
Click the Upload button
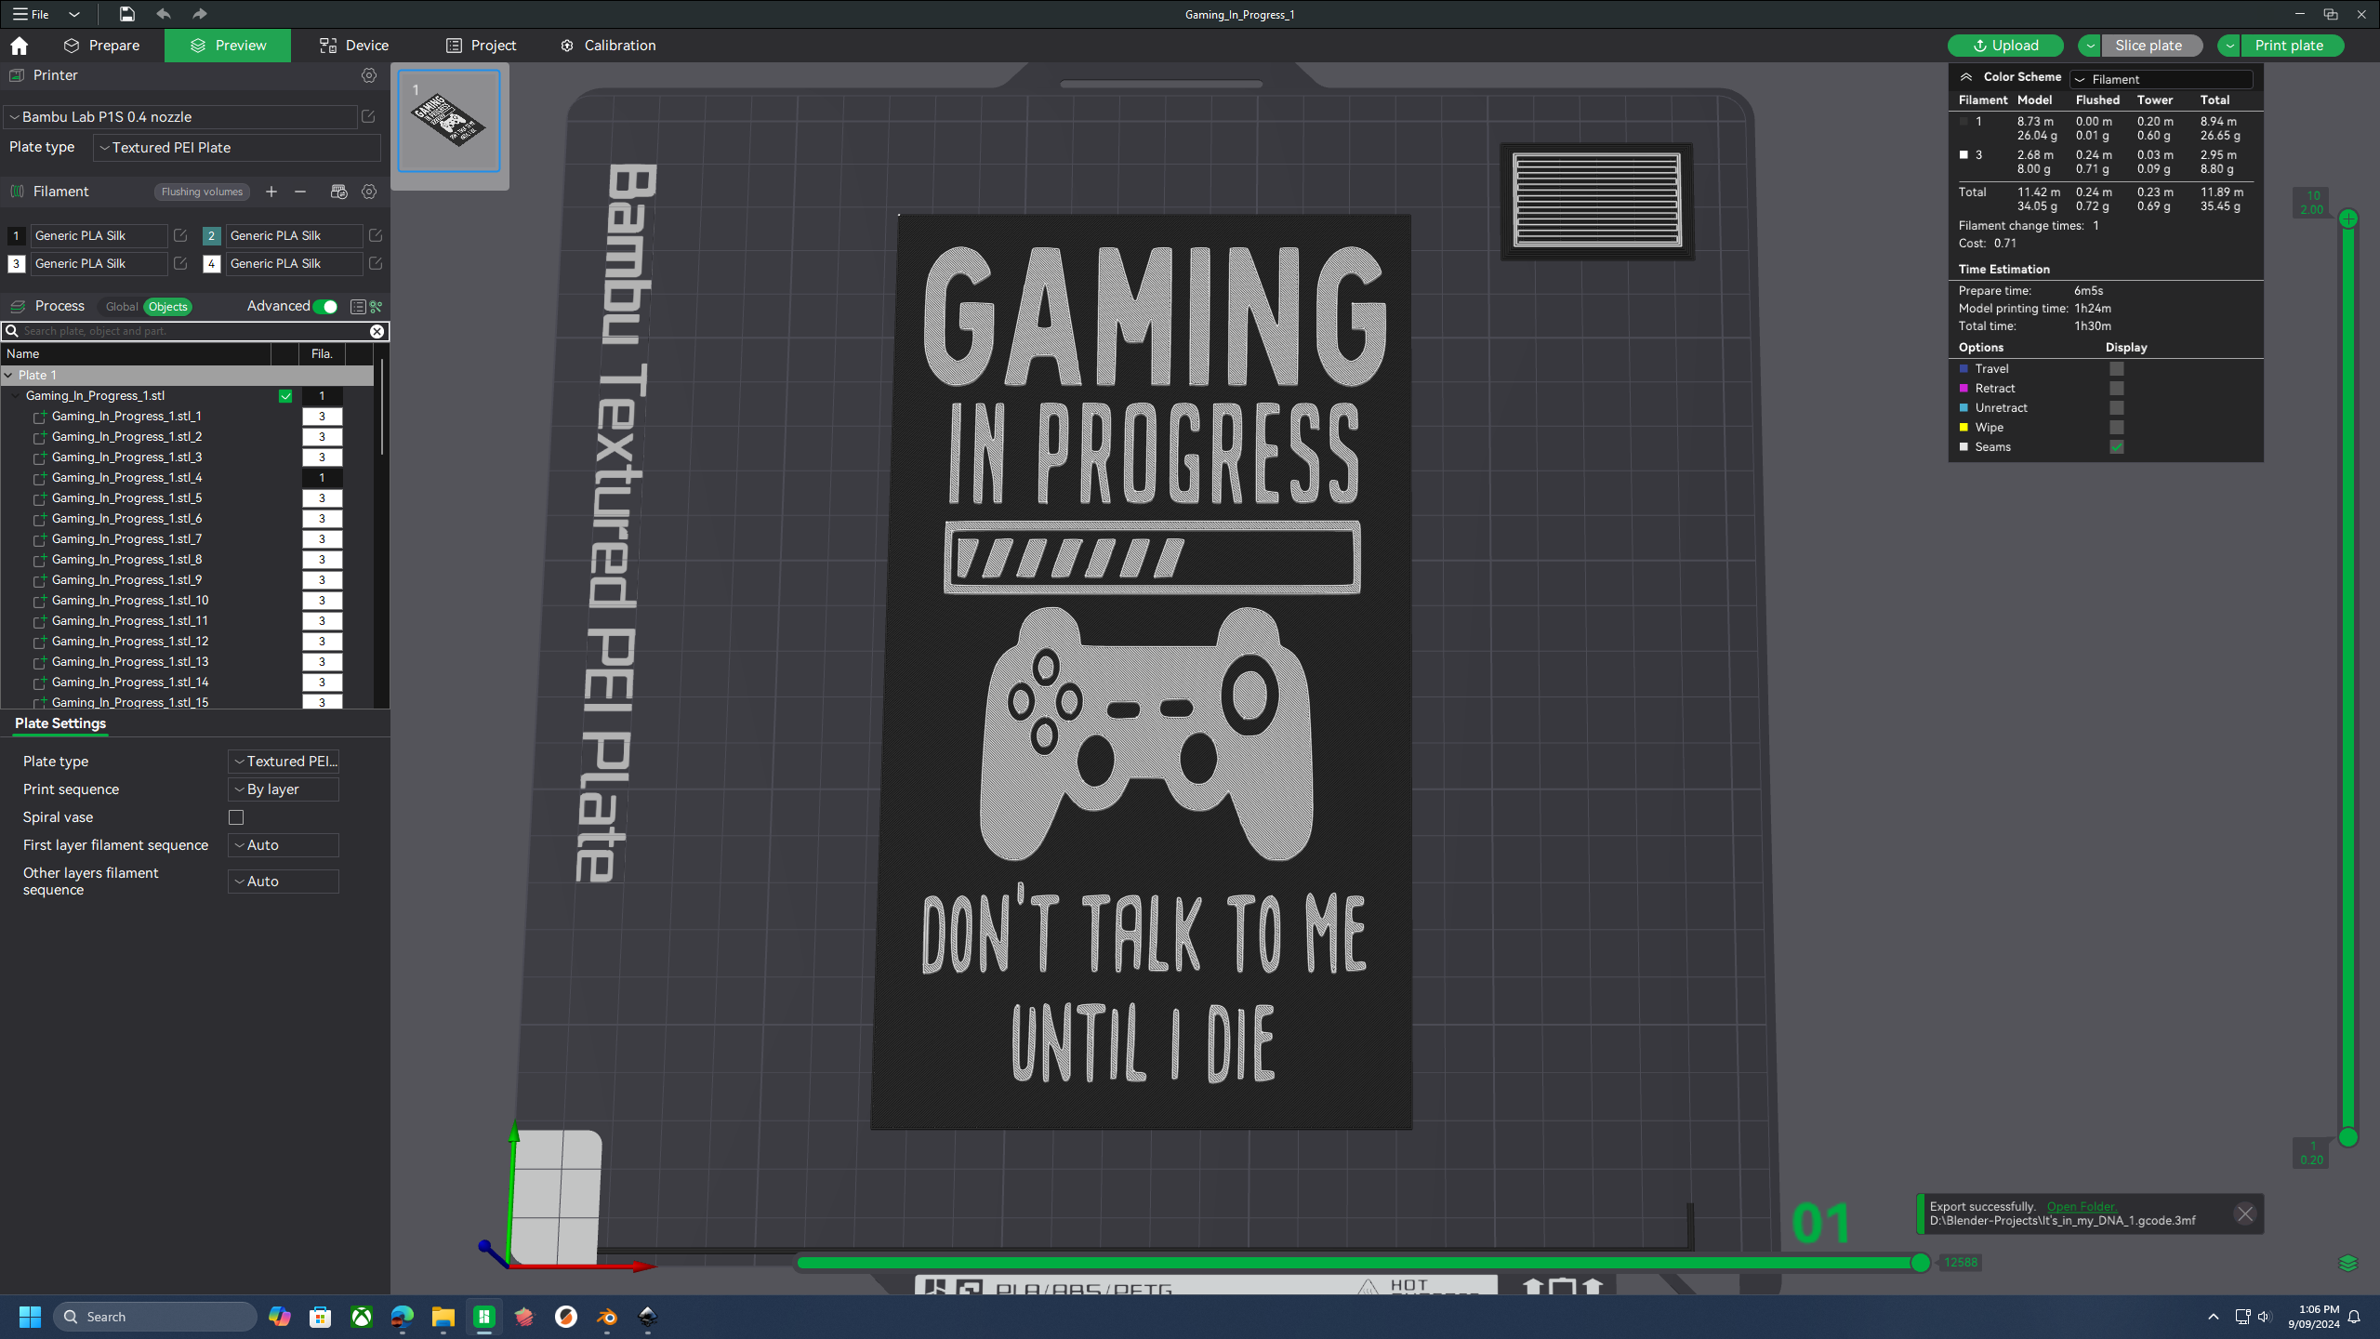click(x=2005, y=46)
